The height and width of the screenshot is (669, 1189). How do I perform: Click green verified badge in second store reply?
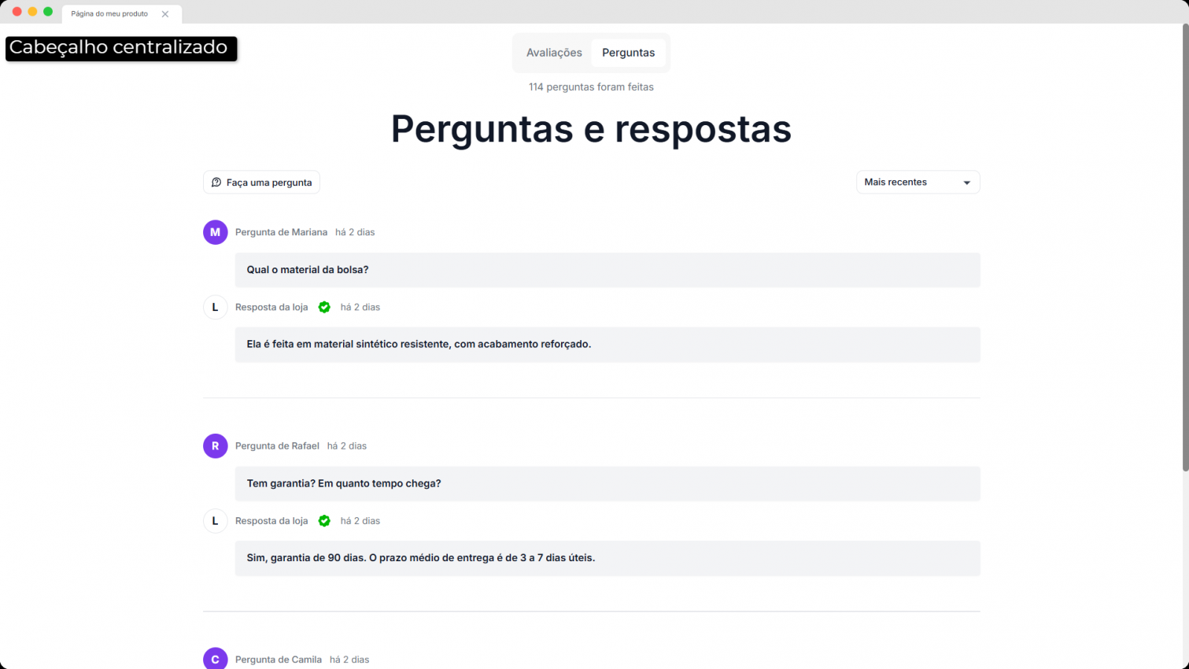click(324, 520)
